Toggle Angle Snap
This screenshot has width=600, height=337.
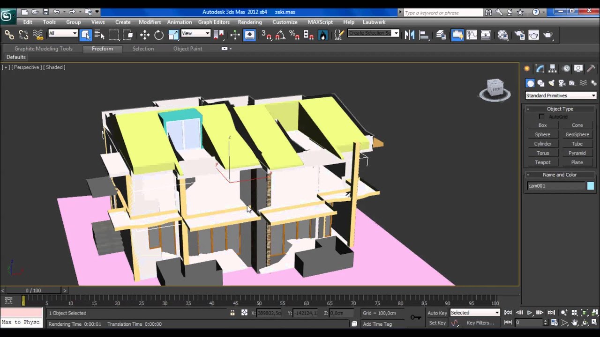tap(280, 35)
